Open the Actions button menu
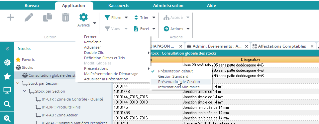The width and height of the screenshot is (319, 124). click(176, 29)
